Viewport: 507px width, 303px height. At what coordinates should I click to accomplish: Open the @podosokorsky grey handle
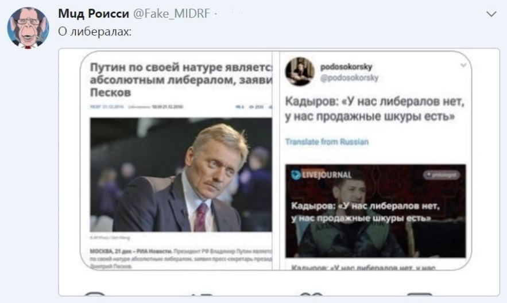pos(349,78)
